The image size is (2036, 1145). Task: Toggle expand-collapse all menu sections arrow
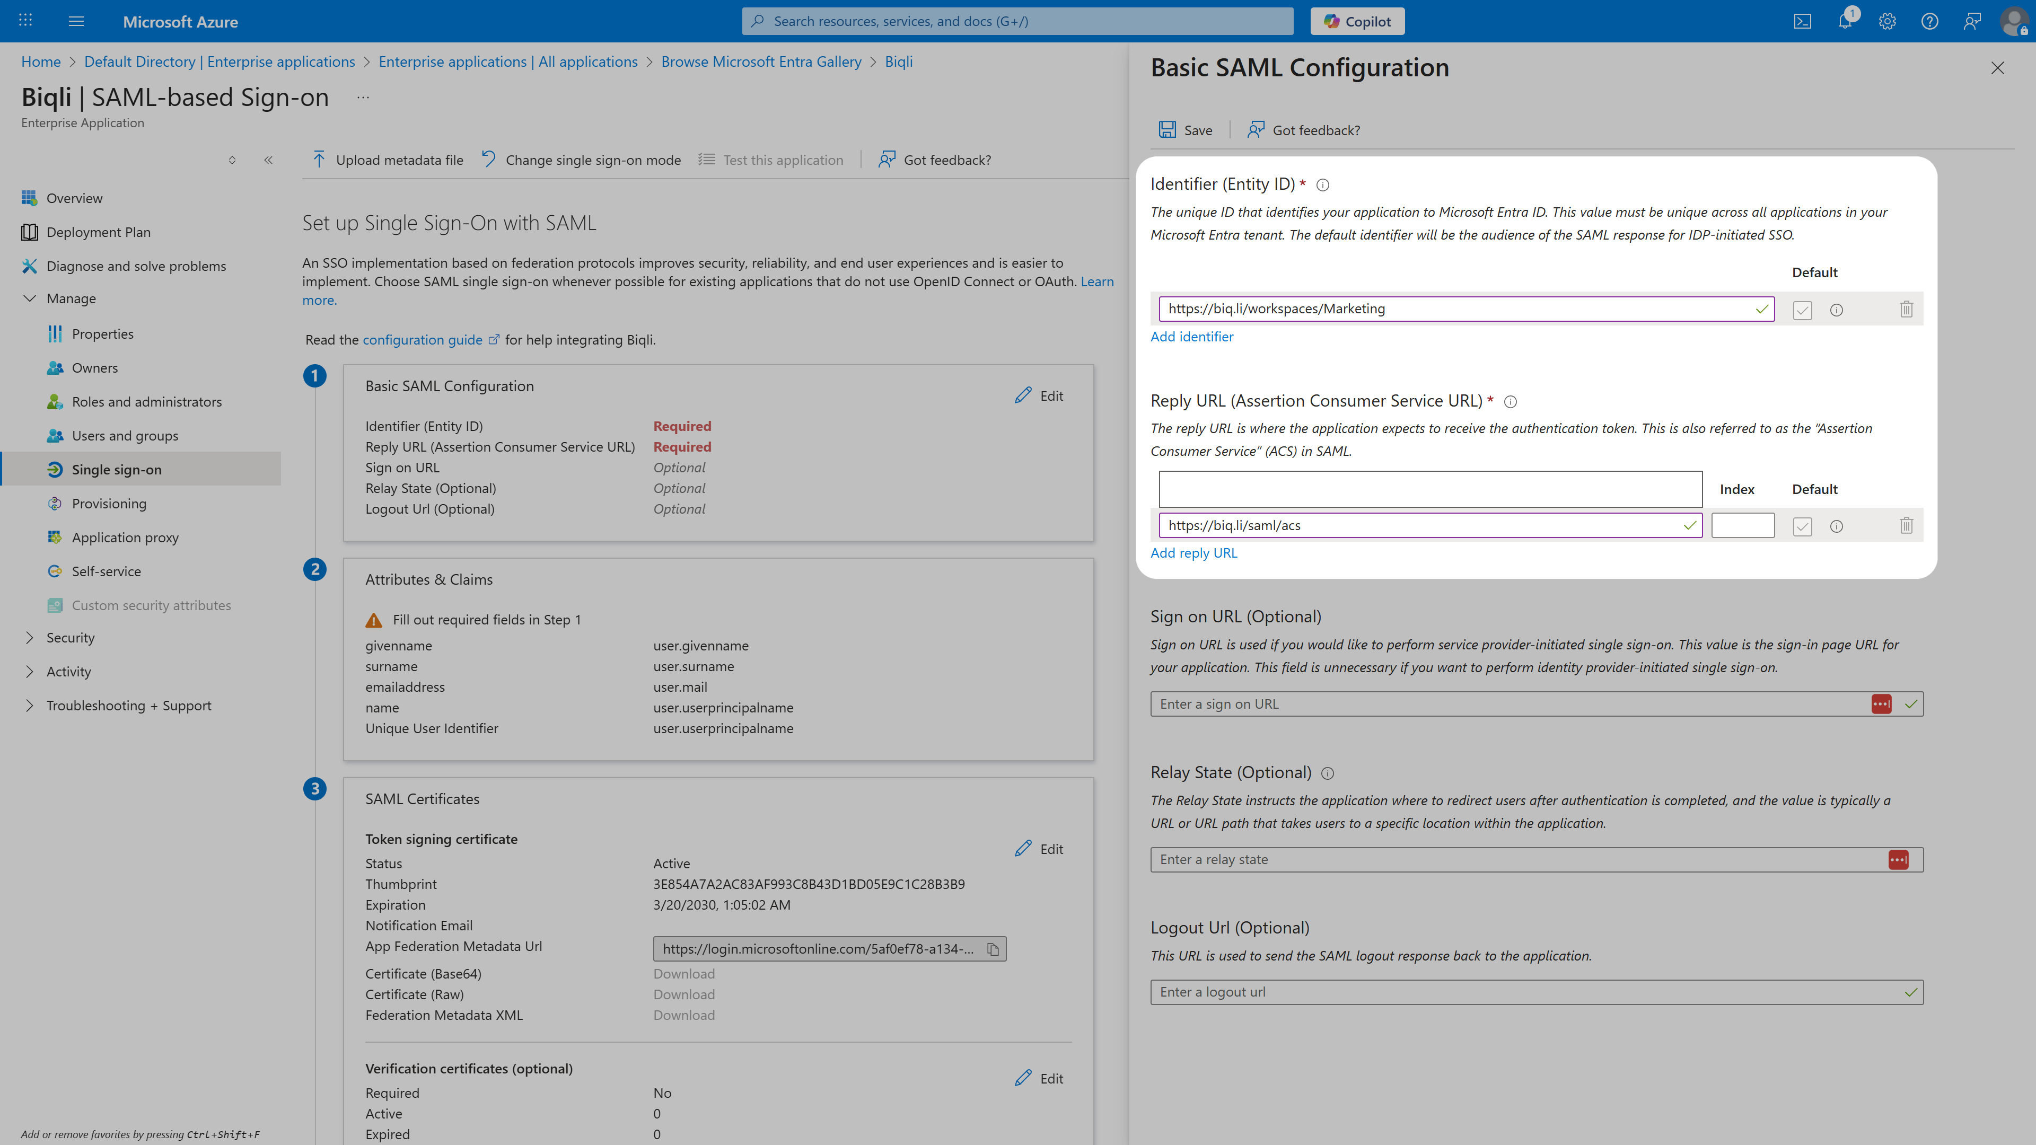pos(232,161)
